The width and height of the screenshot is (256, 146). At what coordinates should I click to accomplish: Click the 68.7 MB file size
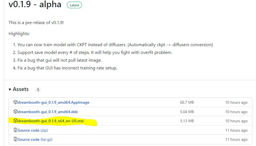point(187,102)
